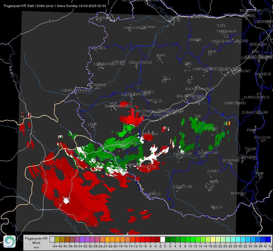Click the 'A 9 (AT)' road label
The height and width of the screenshot is (251, 273).
point(11,72)
